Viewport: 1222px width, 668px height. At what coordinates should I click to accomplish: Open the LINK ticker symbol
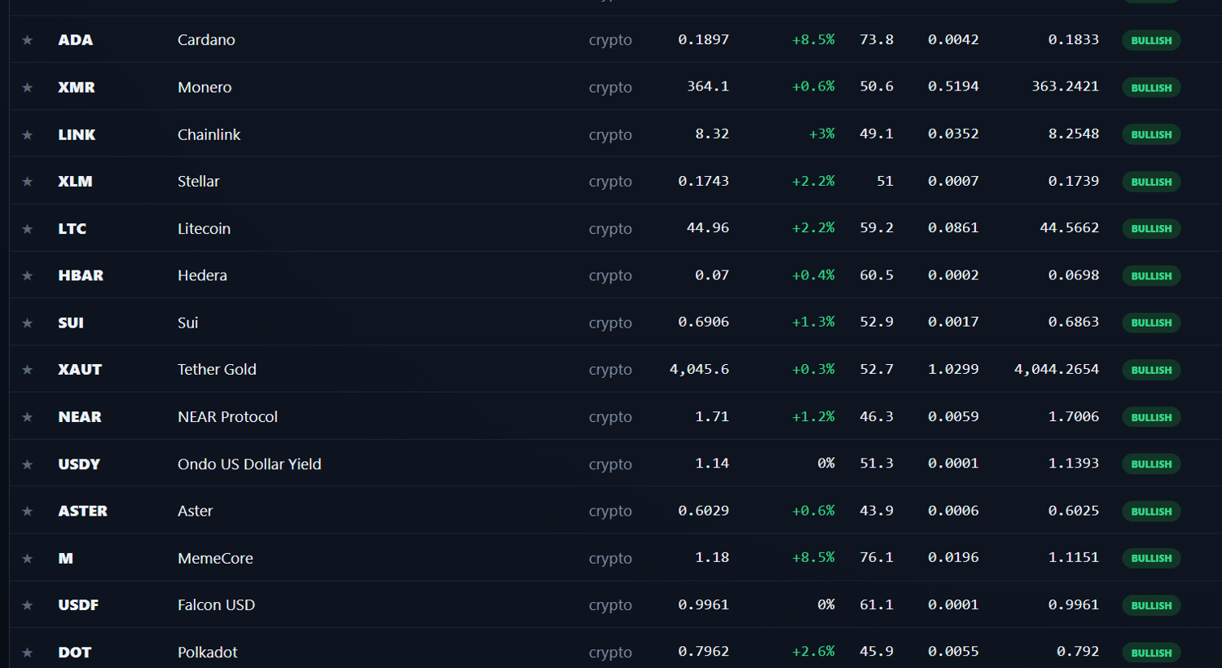pyautogui.click(x=77, y=134)
